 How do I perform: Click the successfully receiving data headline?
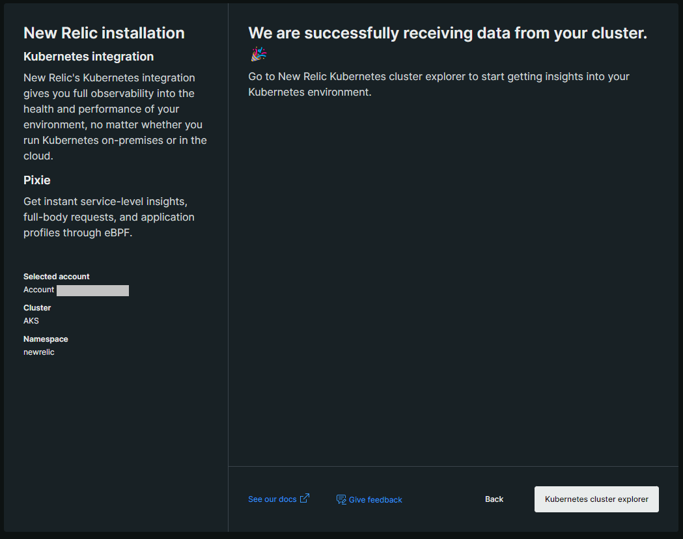point(448,33)
